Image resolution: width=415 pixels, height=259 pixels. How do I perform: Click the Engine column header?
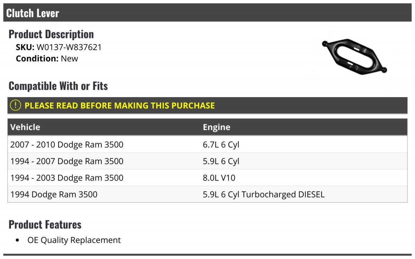click(216, 127)
